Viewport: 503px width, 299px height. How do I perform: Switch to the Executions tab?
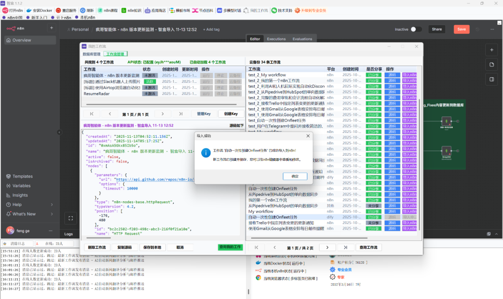click(276, 39)
